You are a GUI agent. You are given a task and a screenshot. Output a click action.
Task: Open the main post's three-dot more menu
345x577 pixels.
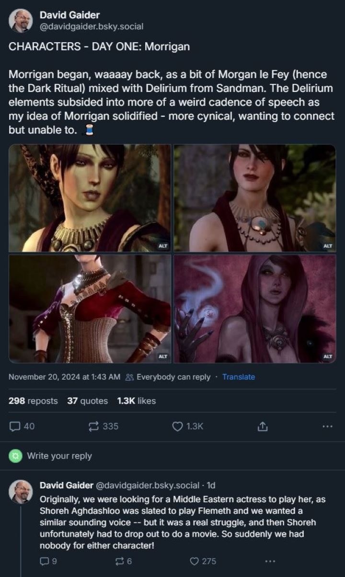pos(327,426)
